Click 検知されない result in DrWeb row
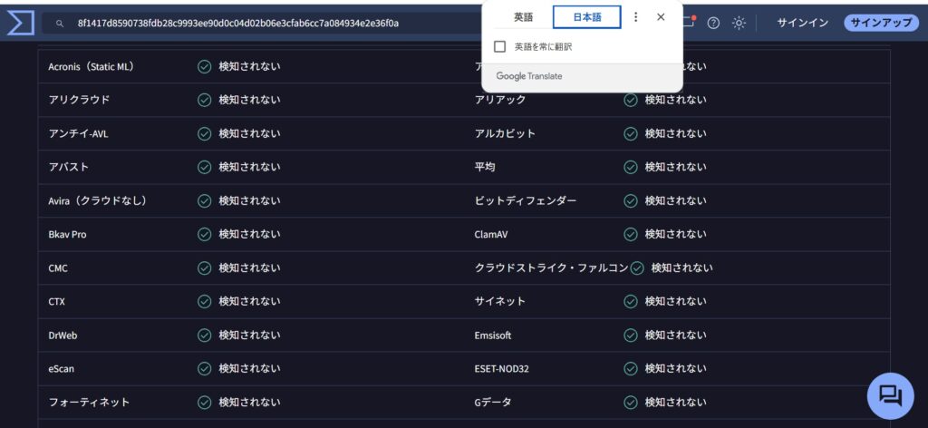This screenshot has height=428, width=928. pos(249,336)
